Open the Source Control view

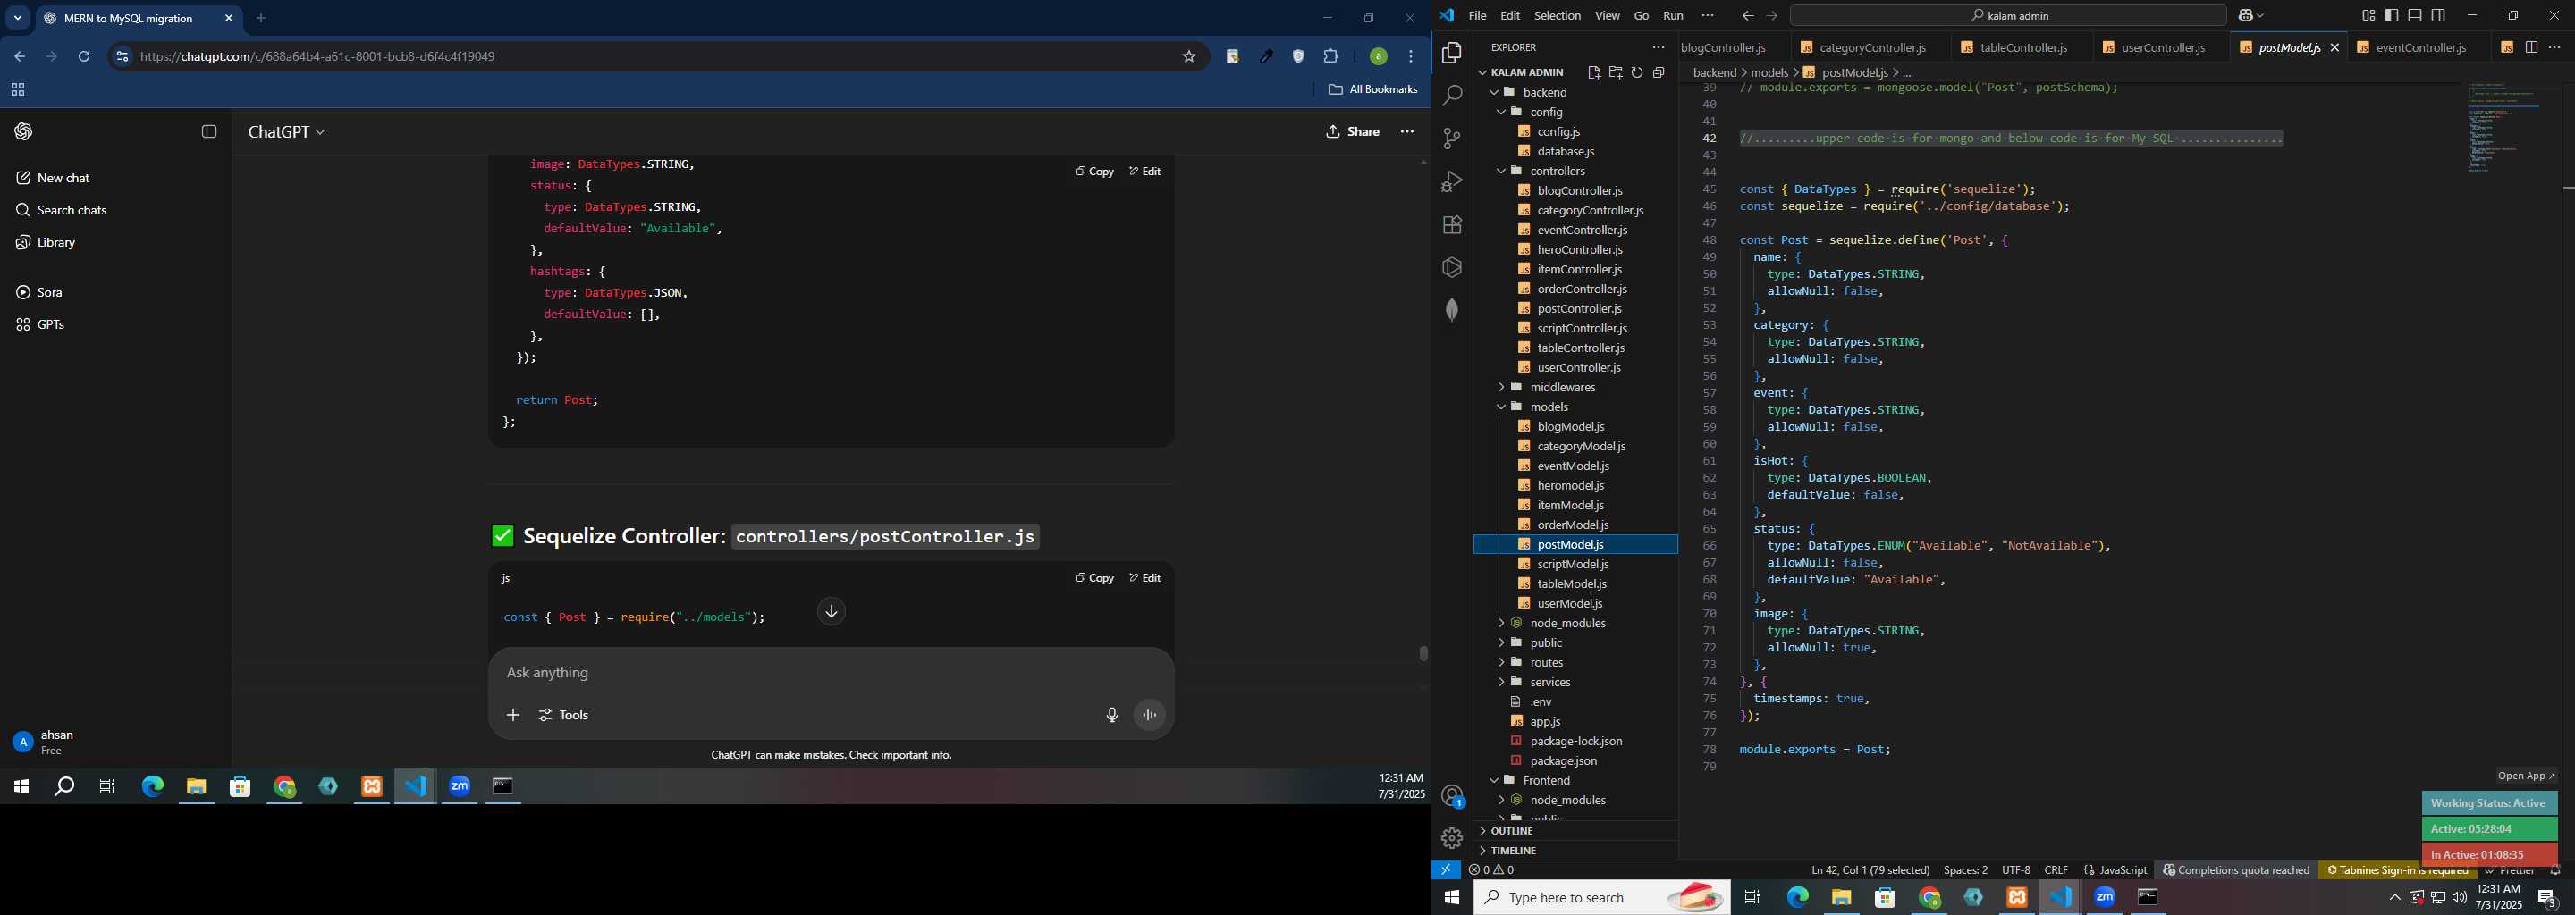tap(1451, 139)
